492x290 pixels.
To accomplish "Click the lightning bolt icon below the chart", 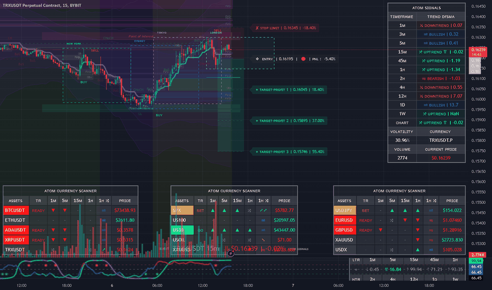I will (x=231, y=253).
